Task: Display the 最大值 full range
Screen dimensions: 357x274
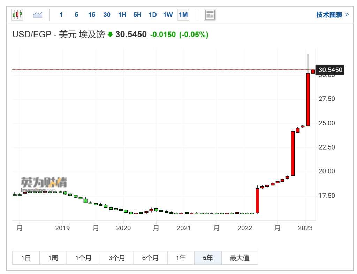Action: click(240, 258)
